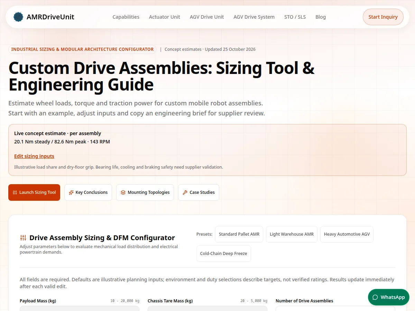Click the sliders icon in Launch Sizing Tool

tap(15, 192)
